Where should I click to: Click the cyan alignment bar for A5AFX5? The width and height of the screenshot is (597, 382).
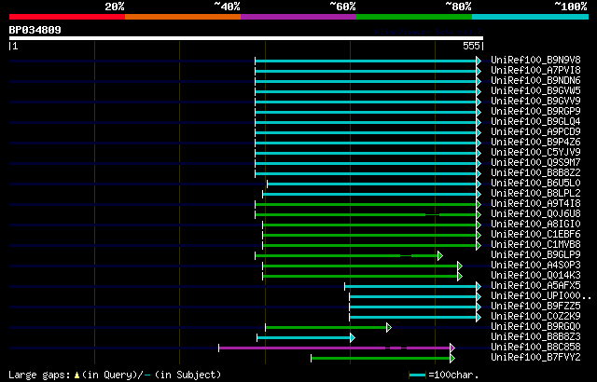410,287
